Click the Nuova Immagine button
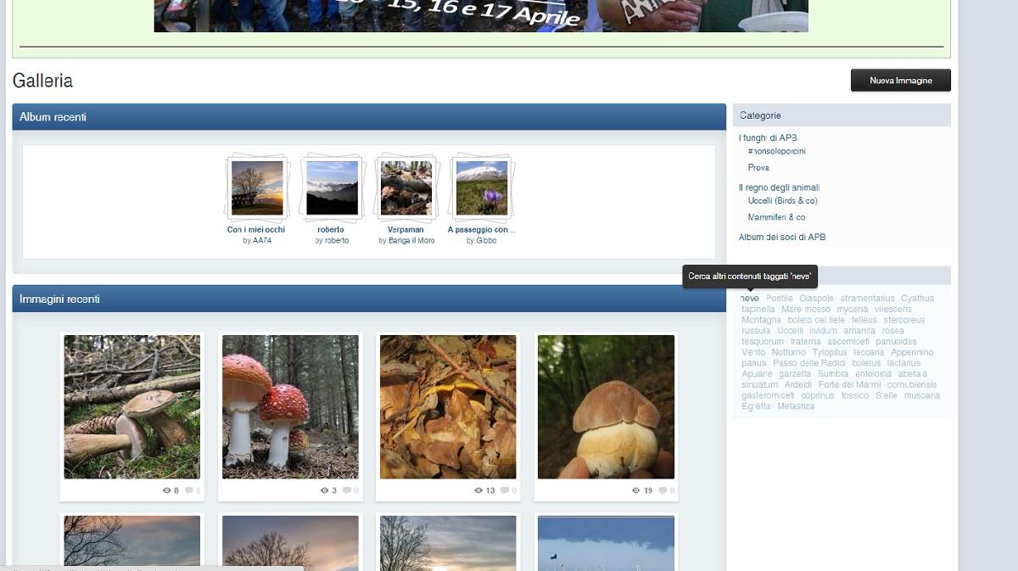Image resolution: width=1018 pixels, height=571 pixels. pyautogui.click(x=901, y=81)
